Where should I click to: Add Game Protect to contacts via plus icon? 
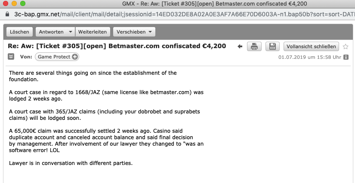click(75, 57)
